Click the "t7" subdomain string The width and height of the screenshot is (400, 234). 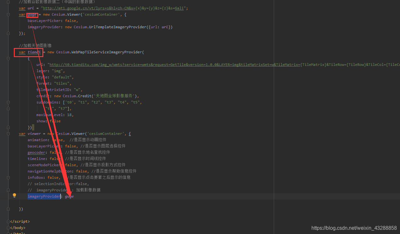63,109
